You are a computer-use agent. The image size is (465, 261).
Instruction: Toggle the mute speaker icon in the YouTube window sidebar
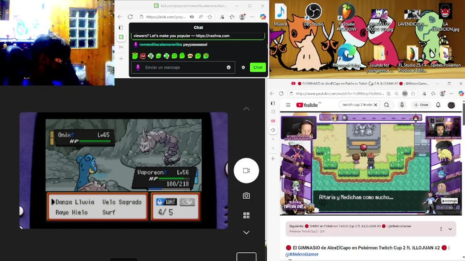[x=273, y=130]
